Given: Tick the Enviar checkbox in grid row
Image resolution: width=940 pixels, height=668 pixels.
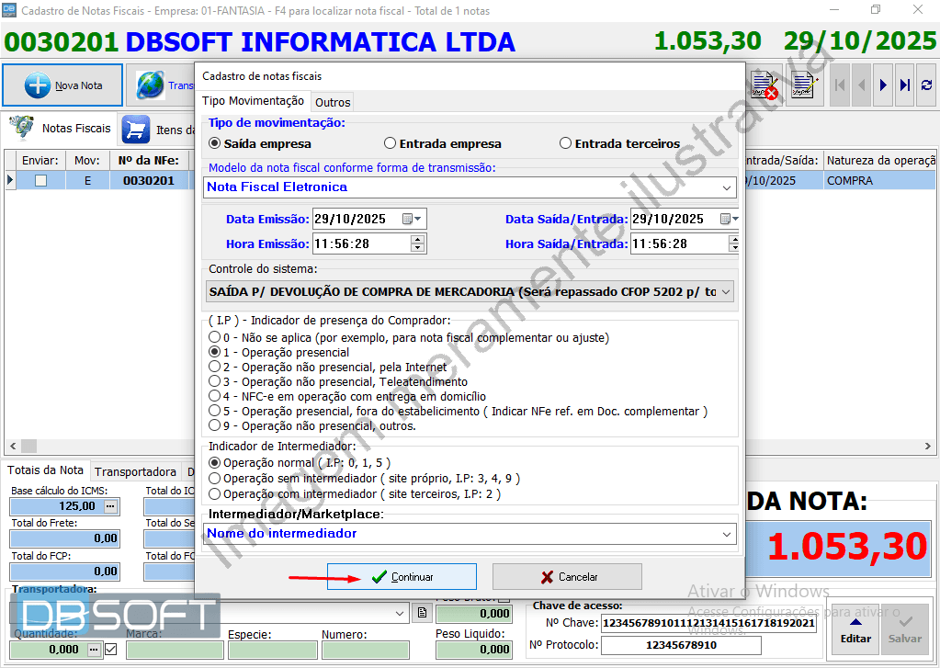Looking at the screenshot, I should tap(40, 181).
